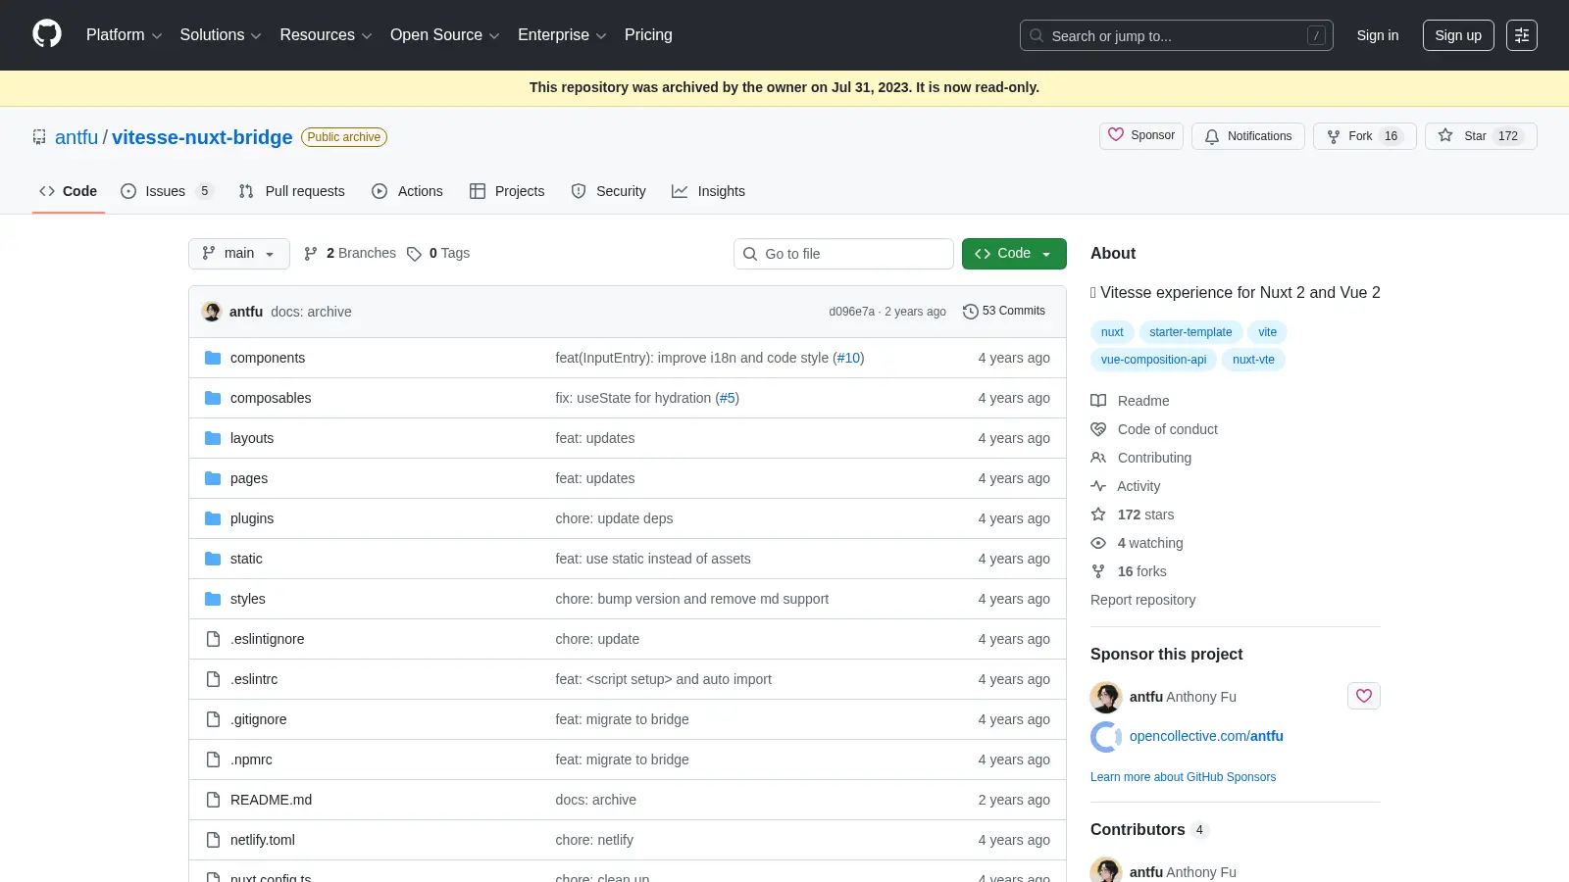Switch to the Security tab
Image resolution: width=1569 pixels, height=882 pixels.
(x=609, y=191)
